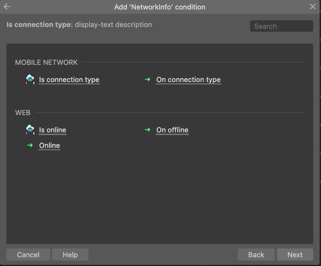Cancel the dialog
Image resolution: width=321 pixels, height=266 pixels.
[28, 255]
